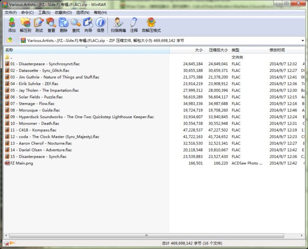Select '15 - Disasterpeace - Synch.flac'
This screenshot has height=249, width=308.
pos(38,157)
